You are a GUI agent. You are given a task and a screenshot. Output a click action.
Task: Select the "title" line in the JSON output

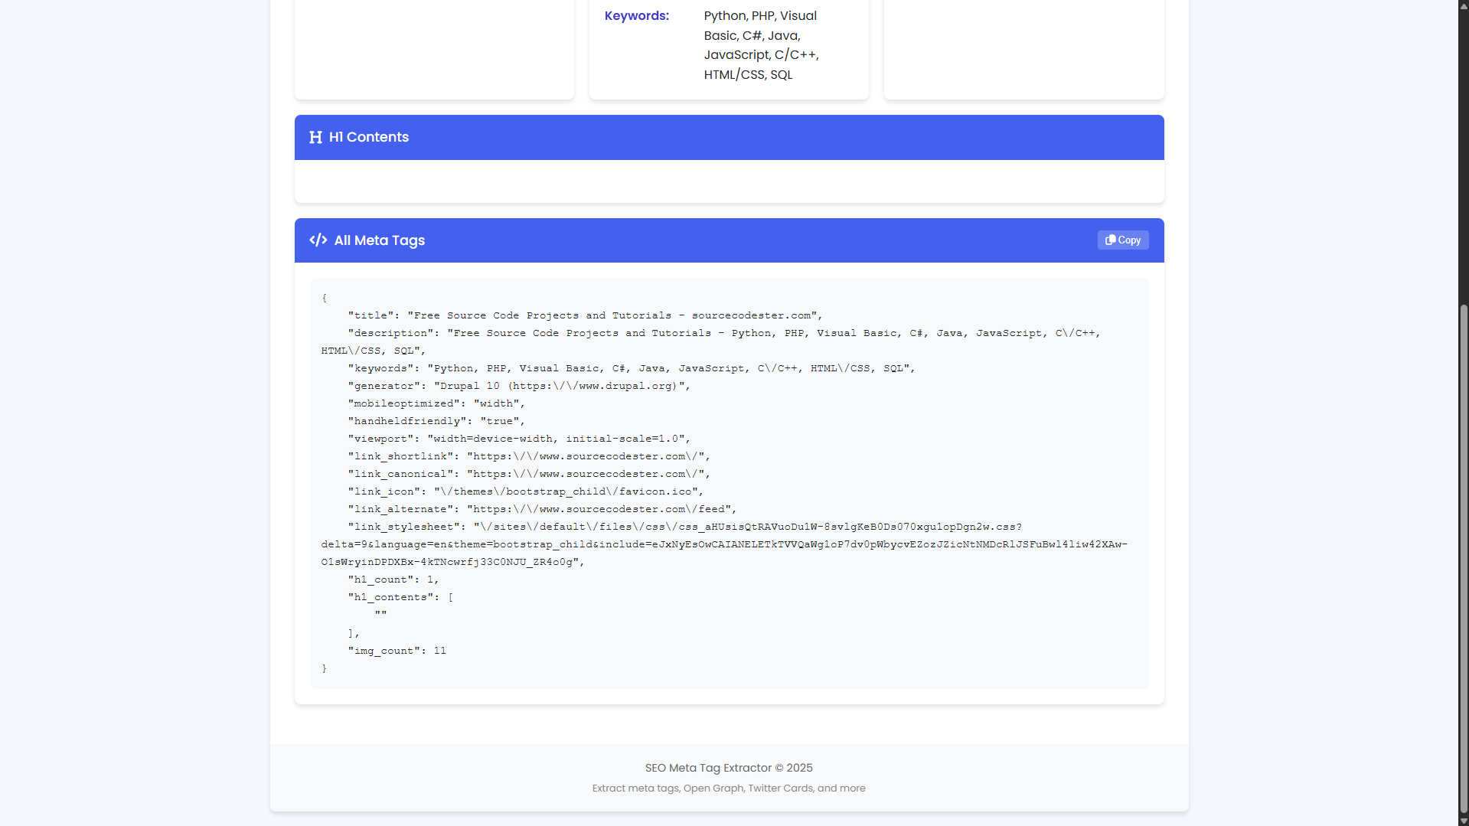[x=585, y=315]
